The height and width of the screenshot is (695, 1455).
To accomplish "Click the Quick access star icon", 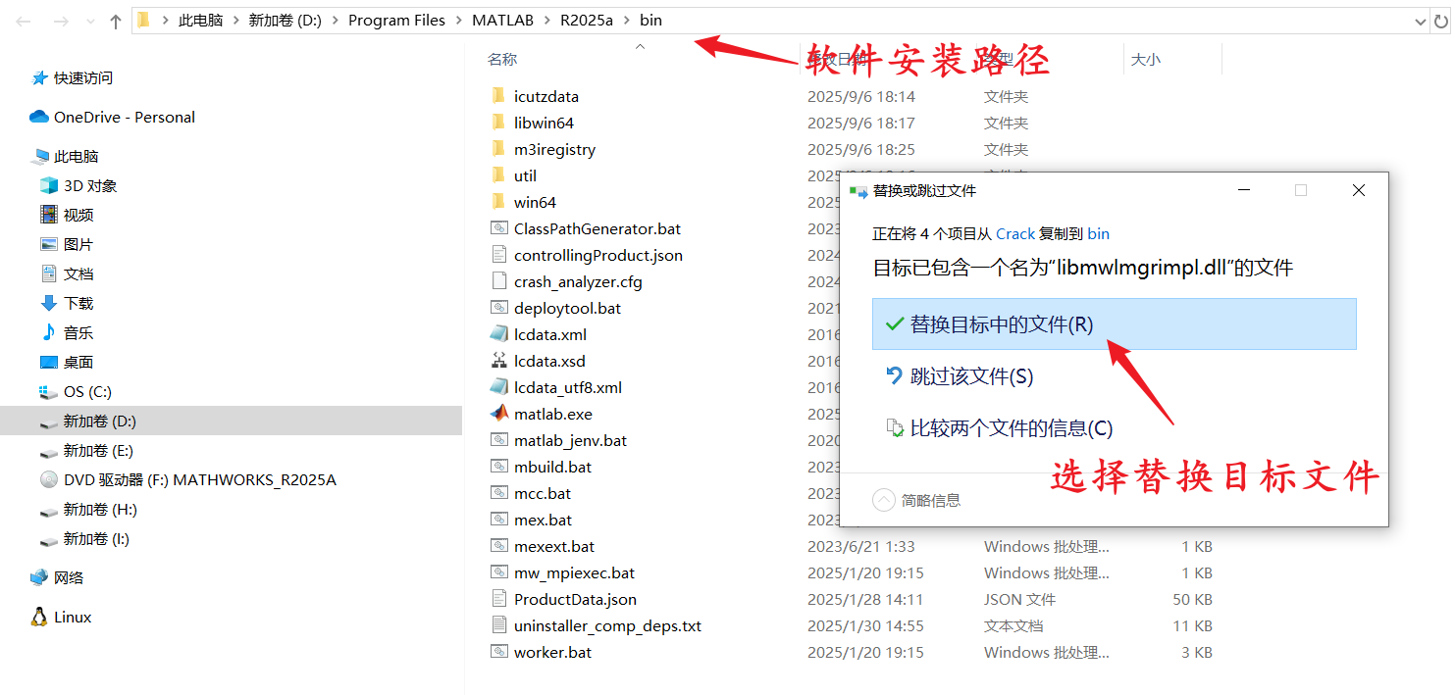I will click(x=39, y=77).
